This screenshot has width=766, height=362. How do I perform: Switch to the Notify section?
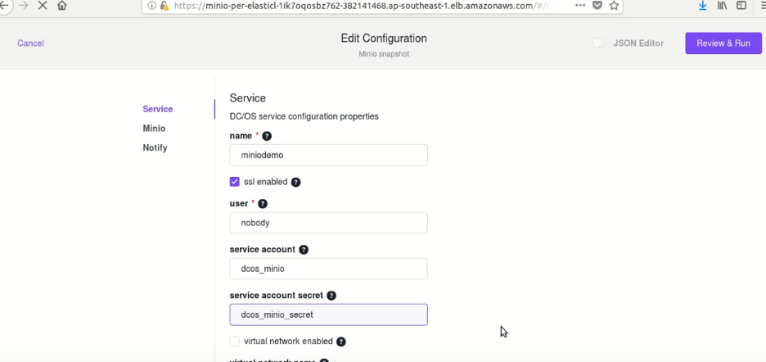click(x=155, y=147)
